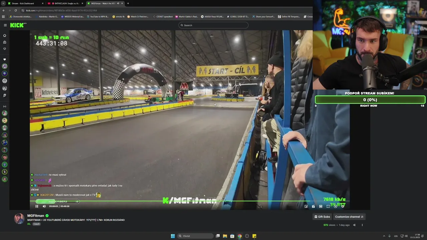Share the video via share icon

point(354,225)
